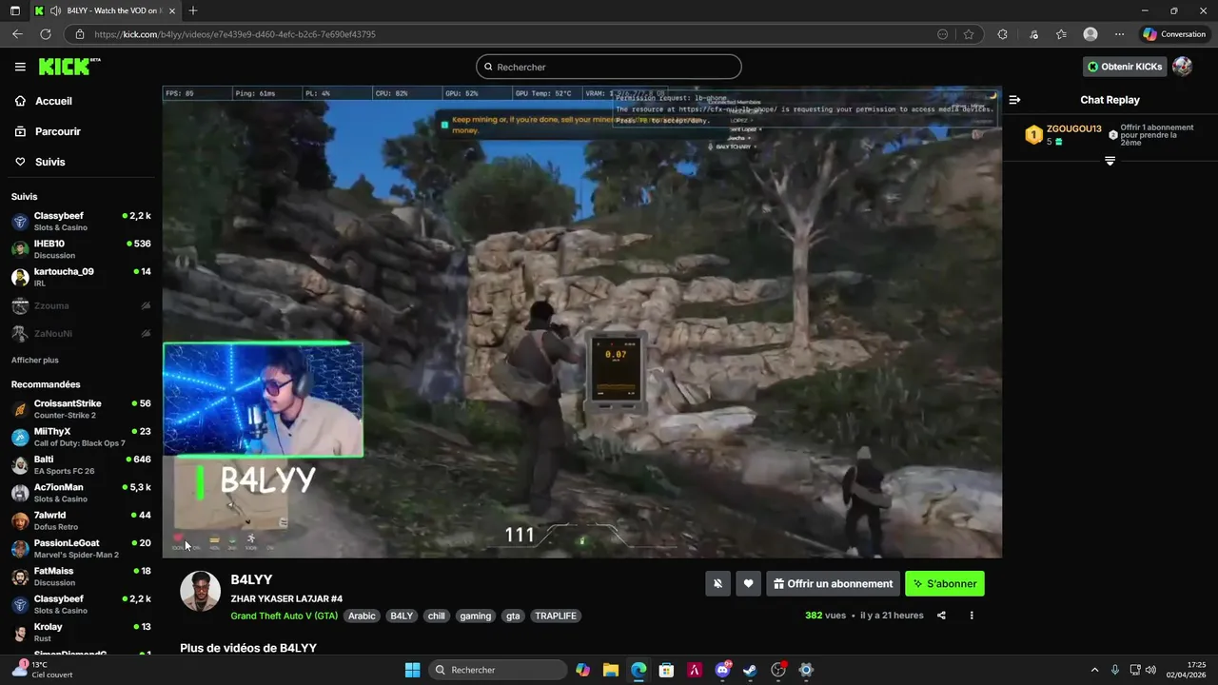
Task: Open the favorites list icon
Action: (1061, 34)
